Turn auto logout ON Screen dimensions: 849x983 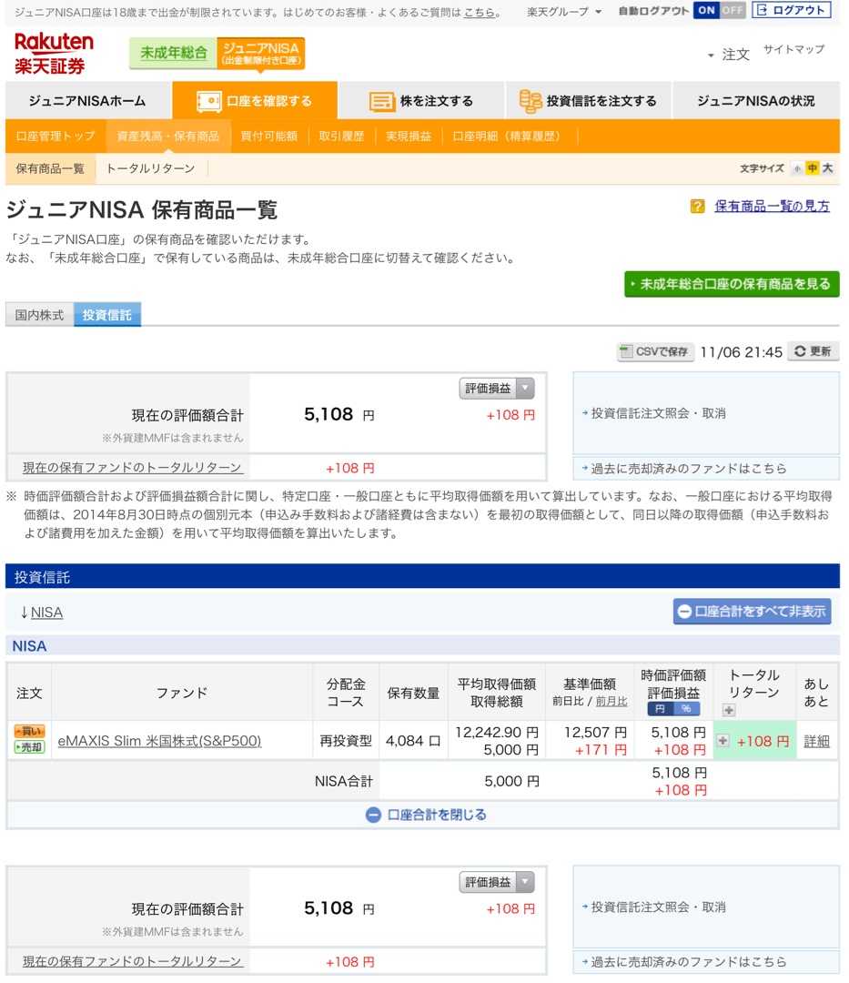706,10
